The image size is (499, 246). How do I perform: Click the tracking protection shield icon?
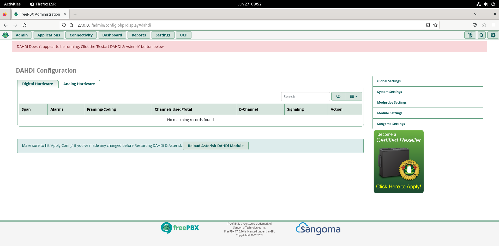click(63, 25)
